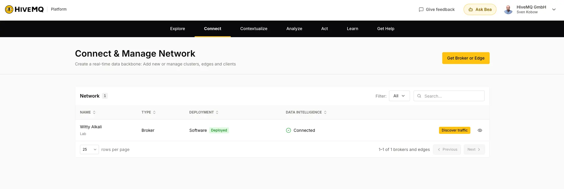Image resolution: width=564 pixels, height=189 pixels.
Task: Open the Explore tab
Action: click(177, 29)
